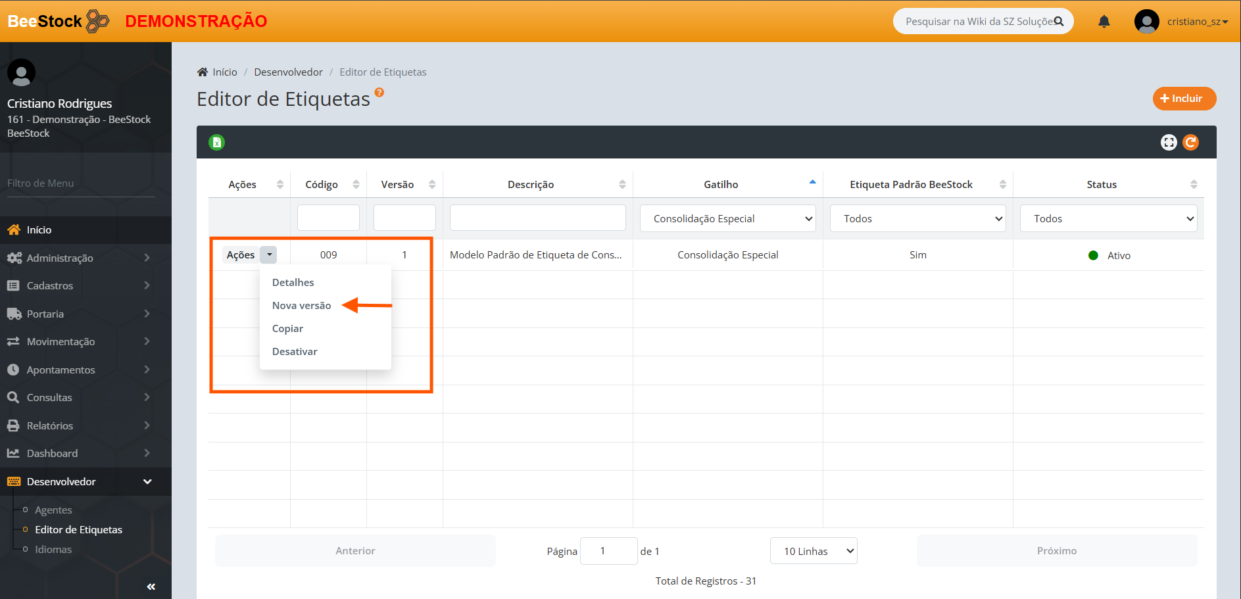This screenshot has width=1241, height=599.
Task: Select Nova versão from Ações menu
Action: coord(301,305)
